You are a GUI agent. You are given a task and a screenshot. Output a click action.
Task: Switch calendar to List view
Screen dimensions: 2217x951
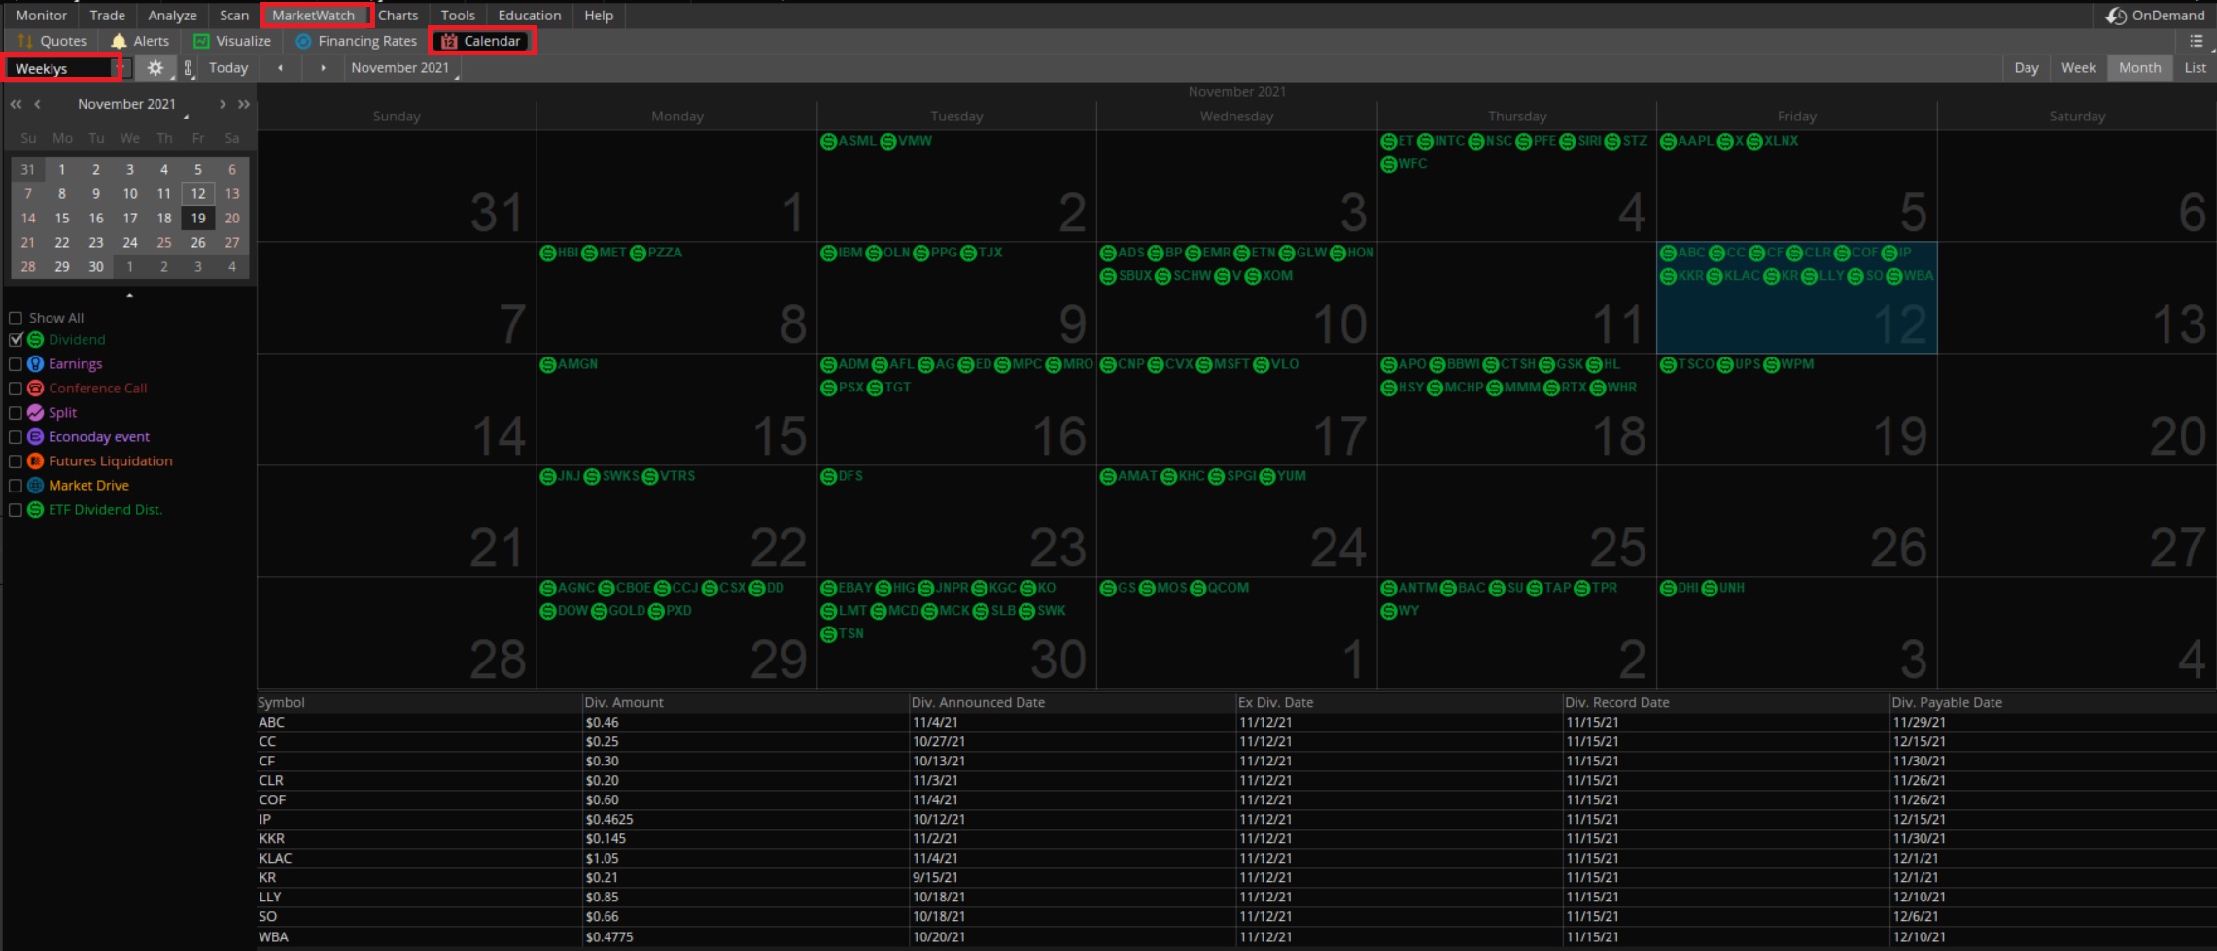coord(2196,68)
